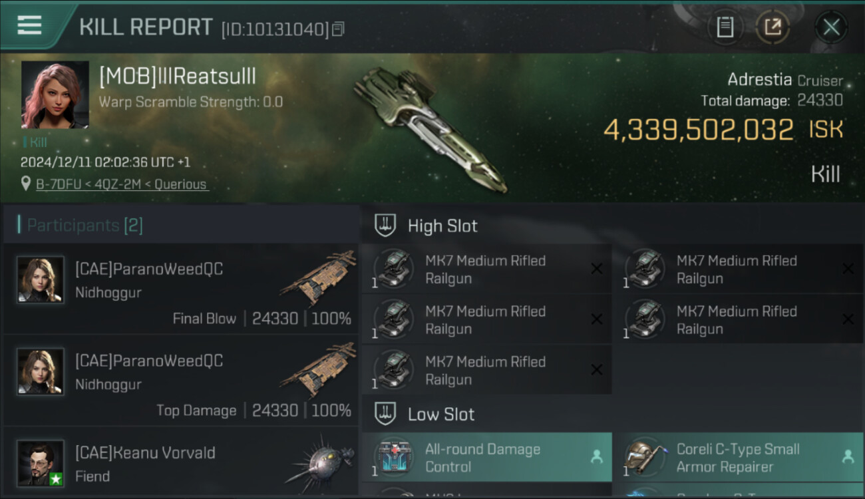This screenshot has height=499, width=865.
Task: Select the first MK7 Medium Rifled Railgun icon
Action: pyautogui.click(x=393, y=269)
